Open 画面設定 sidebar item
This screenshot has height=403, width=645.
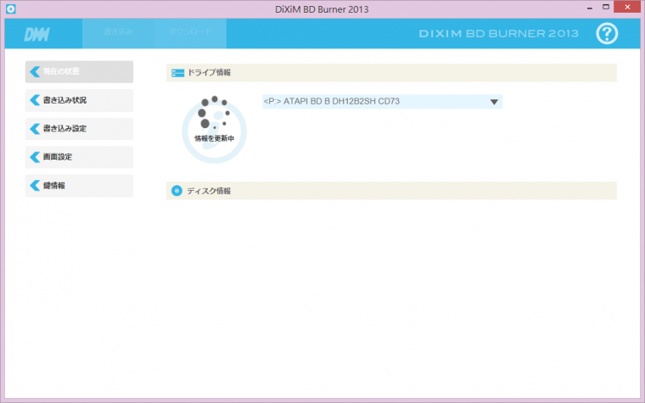(x=80, y=157)
